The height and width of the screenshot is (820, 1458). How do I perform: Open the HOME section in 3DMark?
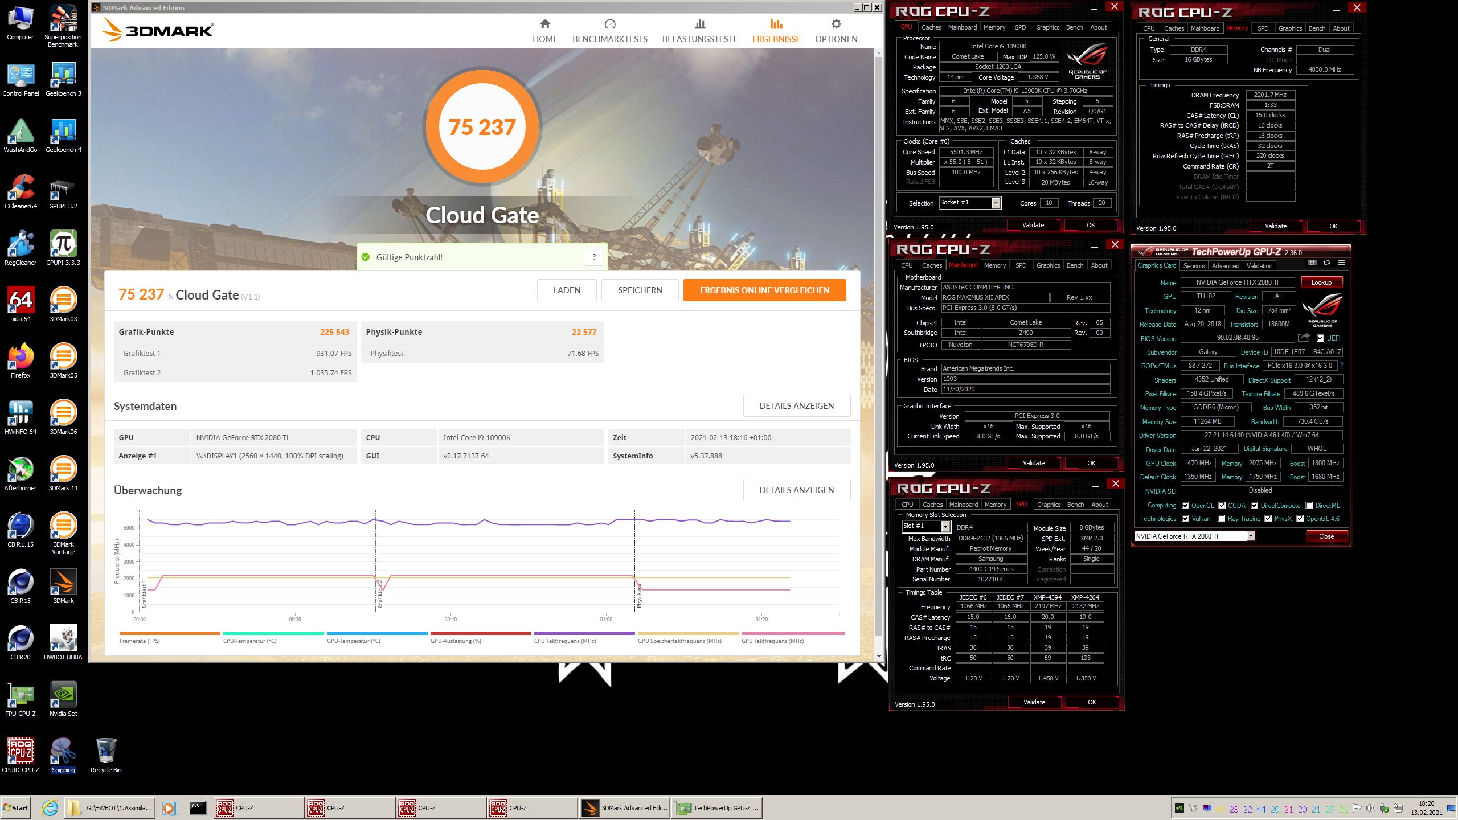[x=545, y=31]
